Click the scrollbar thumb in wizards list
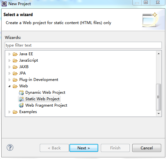The image size is (166, 159). 159,97
